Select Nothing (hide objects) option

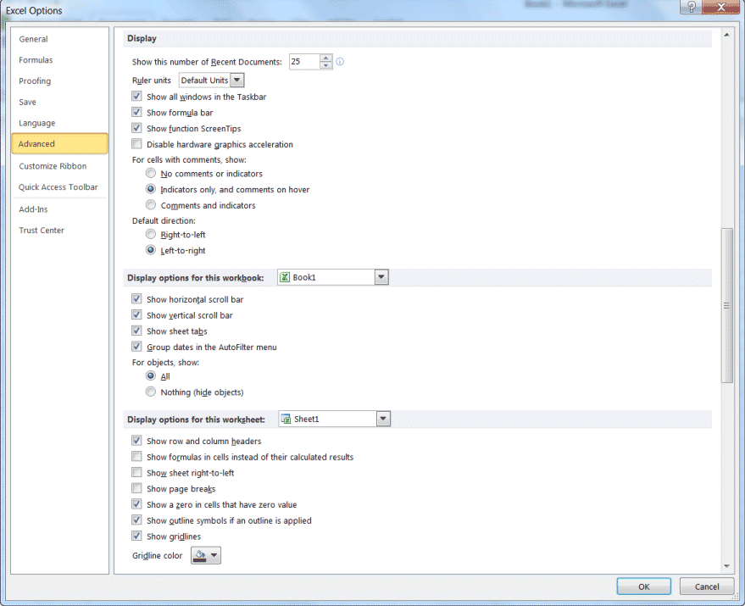pyautogui.click(x=151, y=392)
